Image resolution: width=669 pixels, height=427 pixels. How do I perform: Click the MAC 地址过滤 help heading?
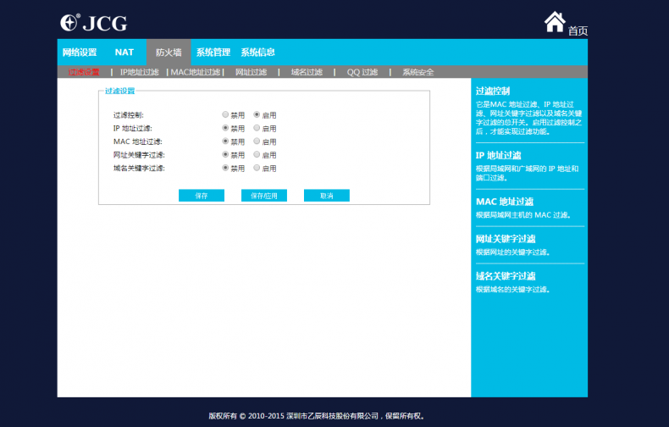pos(505,202)
